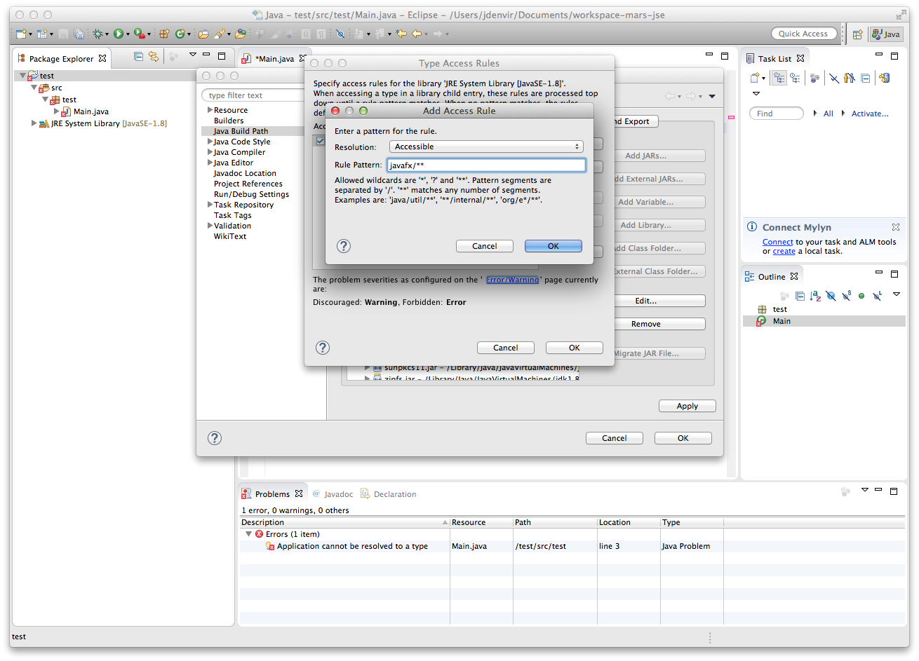Expand Main.java in Package Explorer
This screenshot has height=661, width=919.
pyautogui.click(x=56, y=111)
